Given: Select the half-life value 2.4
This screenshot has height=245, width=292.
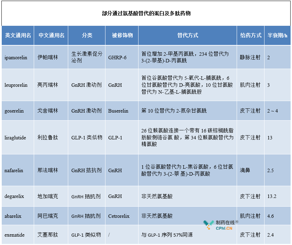Looking at the screenshot, I should (270, 235).
